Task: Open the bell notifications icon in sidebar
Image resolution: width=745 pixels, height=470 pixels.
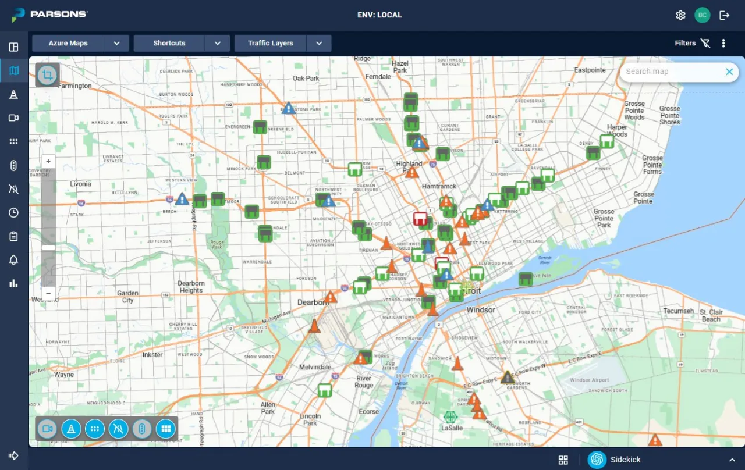Action: click(x=14, y=260)
